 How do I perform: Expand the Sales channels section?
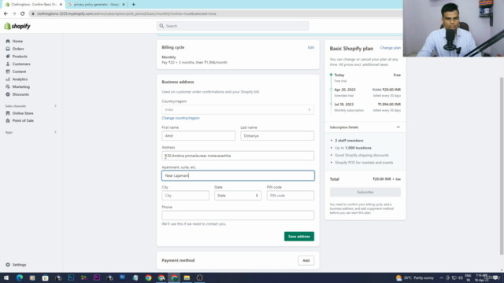(55, 106)
